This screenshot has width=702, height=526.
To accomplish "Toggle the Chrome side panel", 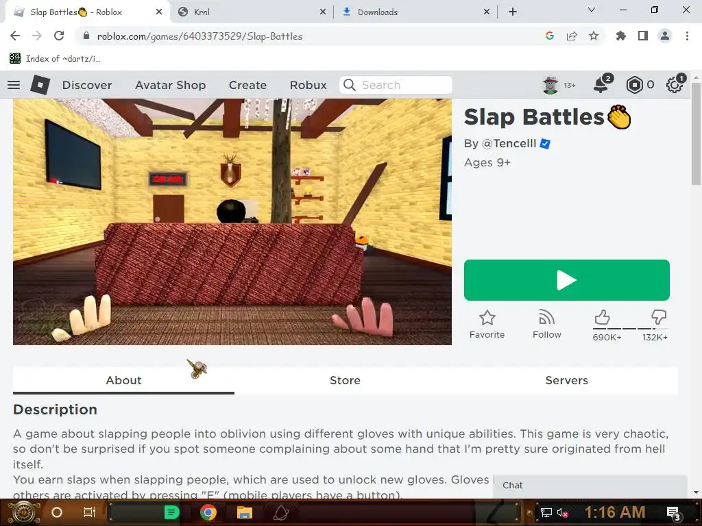I will [642, 36].
